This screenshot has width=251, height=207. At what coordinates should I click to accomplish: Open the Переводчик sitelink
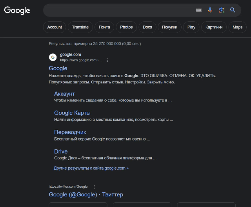[x=70, y=132]
